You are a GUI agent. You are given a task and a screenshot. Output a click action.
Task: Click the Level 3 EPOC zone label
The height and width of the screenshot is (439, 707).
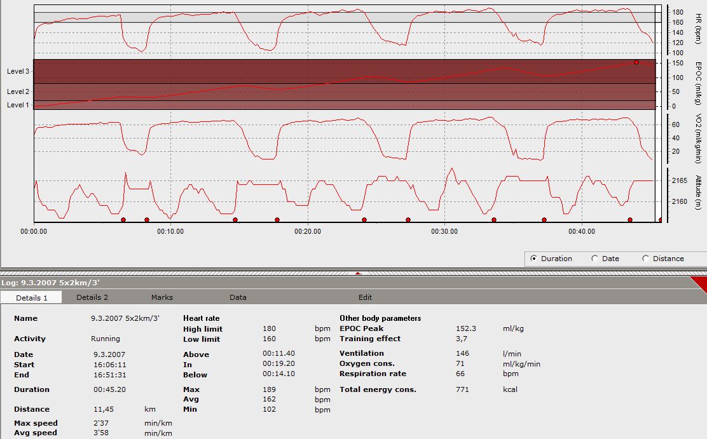coord(18,72)
